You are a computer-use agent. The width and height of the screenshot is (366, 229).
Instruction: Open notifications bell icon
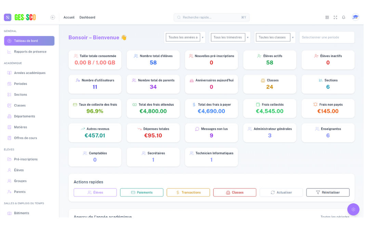tap(344, 17)
